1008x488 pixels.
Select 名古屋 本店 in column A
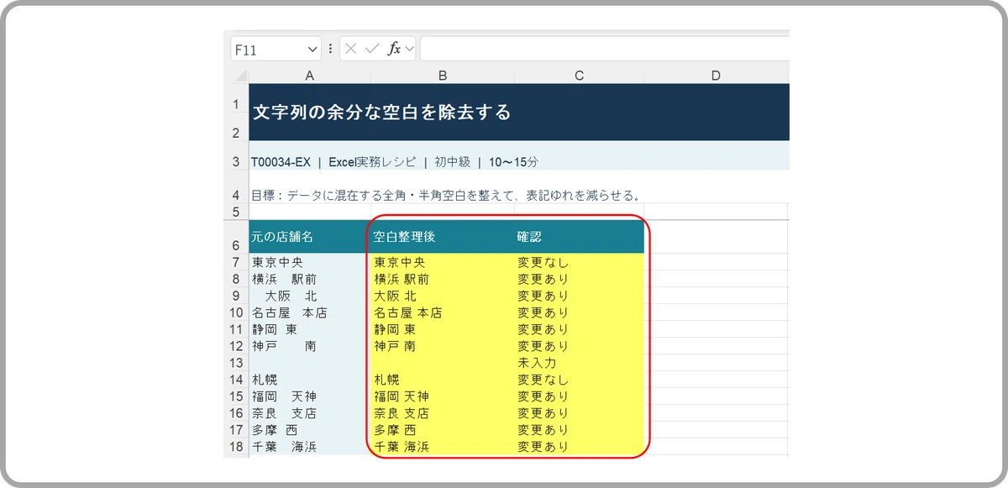(309, 312)
